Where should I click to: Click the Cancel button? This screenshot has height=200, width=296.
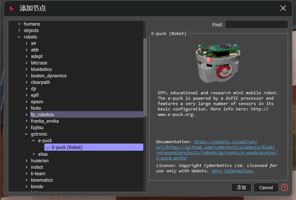[x=266, y=187]
